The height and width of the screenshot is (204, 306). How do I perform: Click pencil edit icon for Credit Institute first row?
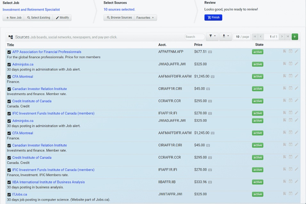point(296,100)
